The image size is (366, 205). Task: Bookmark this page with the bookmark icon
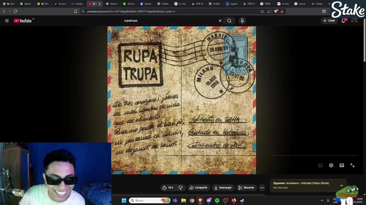75,11
